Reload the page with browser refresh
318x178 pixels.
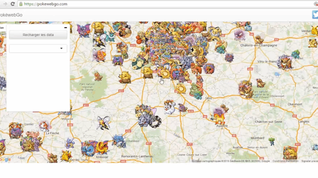(x=13, y=4)
